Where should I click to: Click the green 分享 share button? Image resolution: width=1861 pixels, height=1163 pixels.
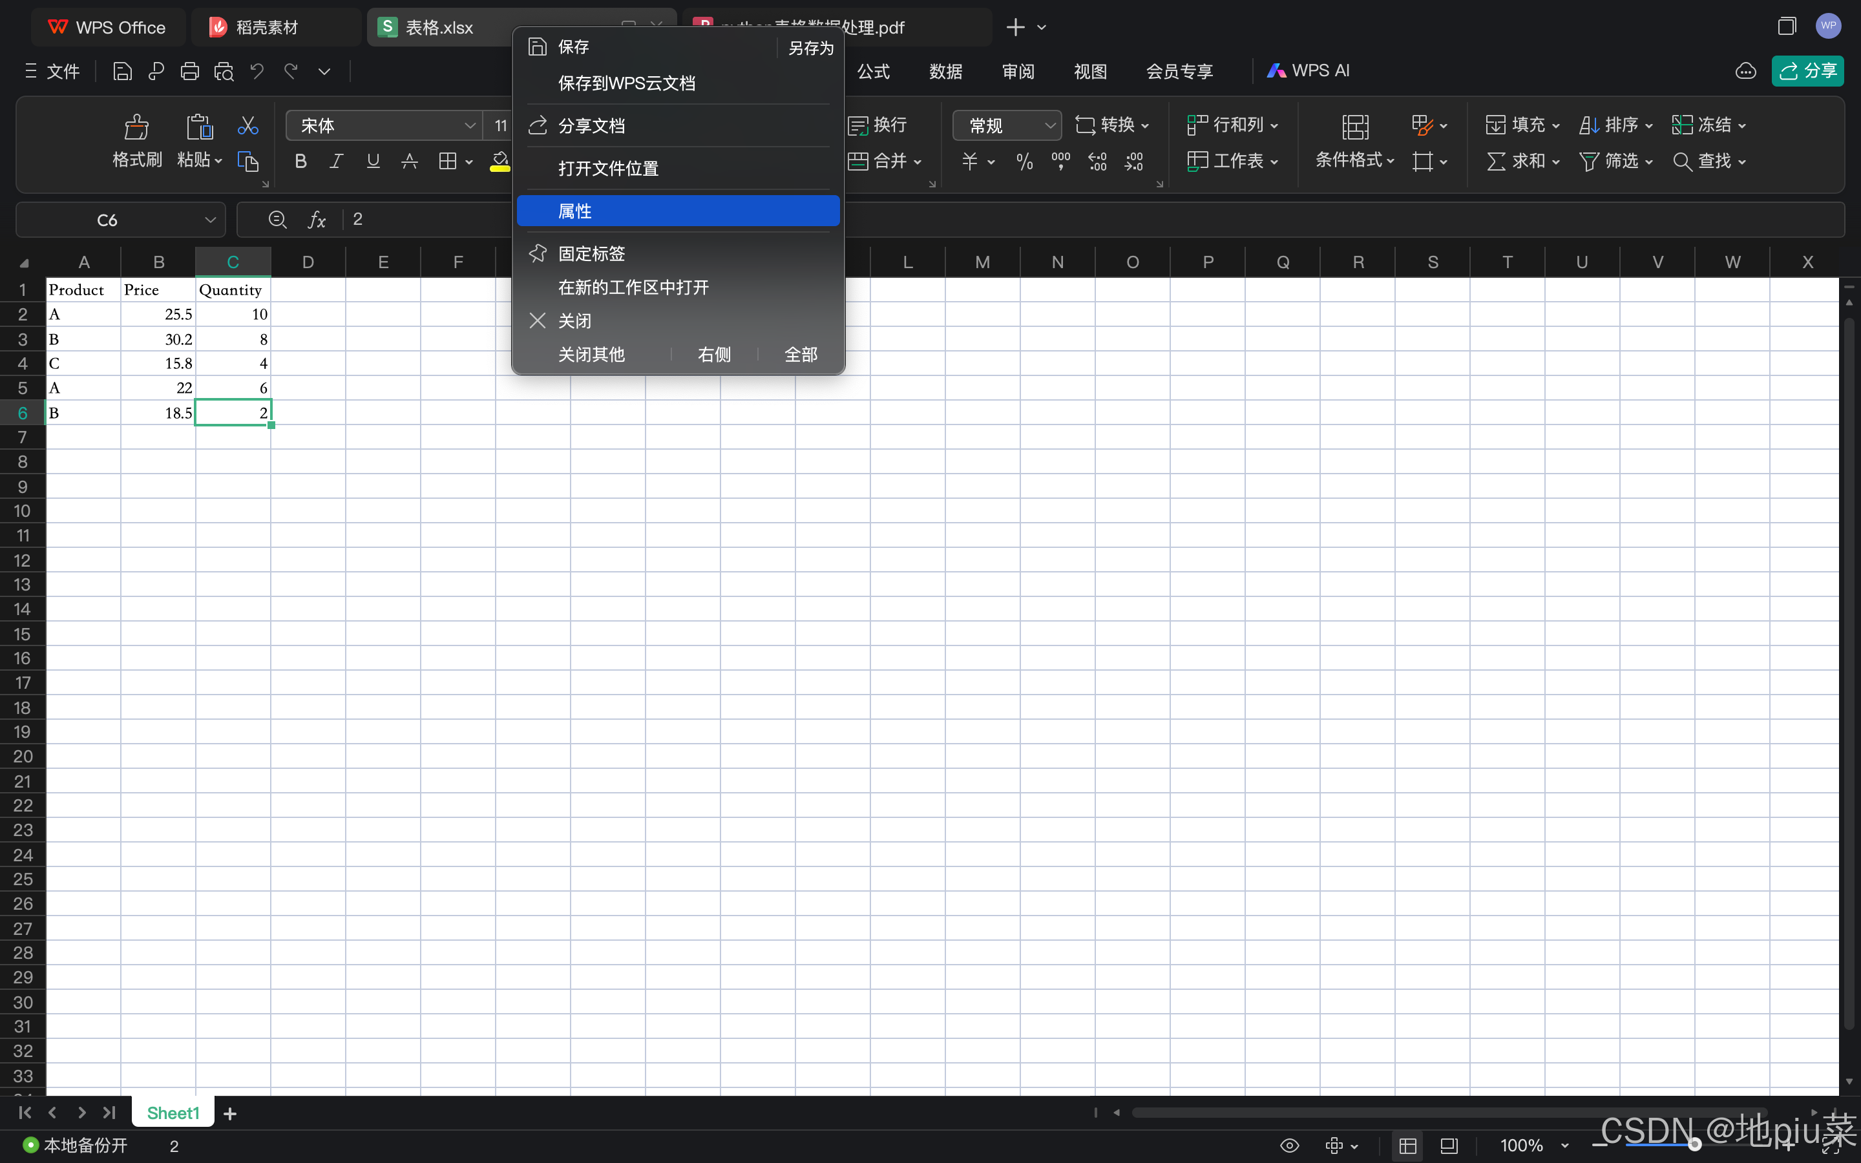click(1807, 72)
